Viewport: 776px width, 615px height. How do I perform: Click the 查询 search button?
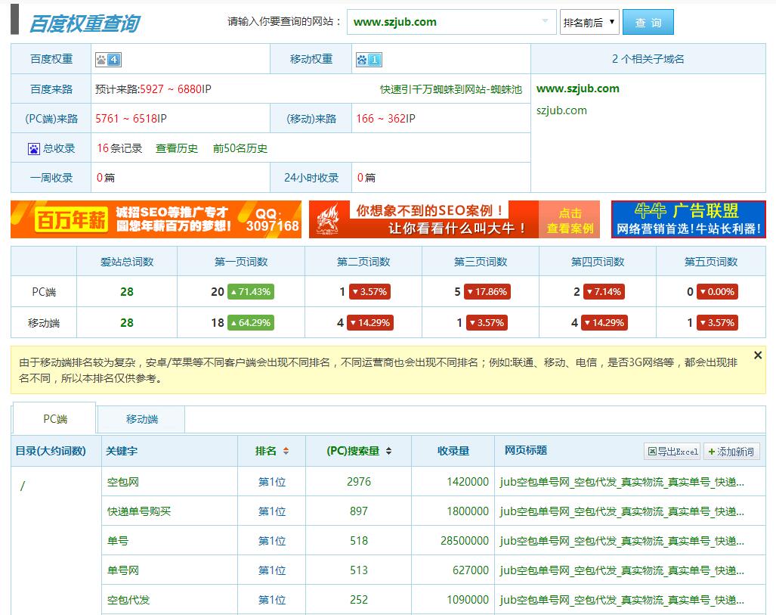coord(648,22)
